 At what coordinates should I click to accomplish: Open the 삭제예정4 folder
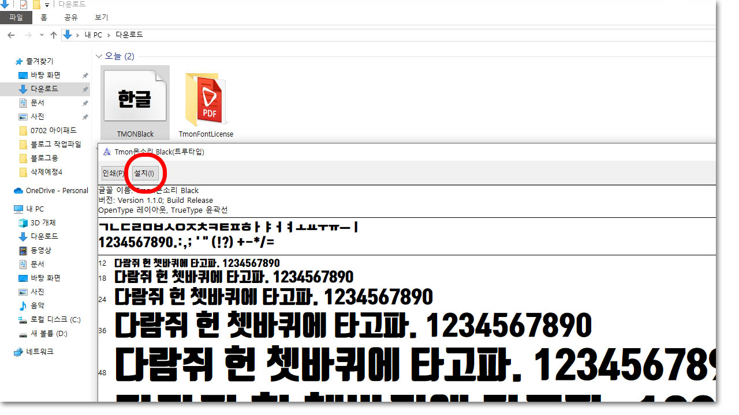pos(47,172)
